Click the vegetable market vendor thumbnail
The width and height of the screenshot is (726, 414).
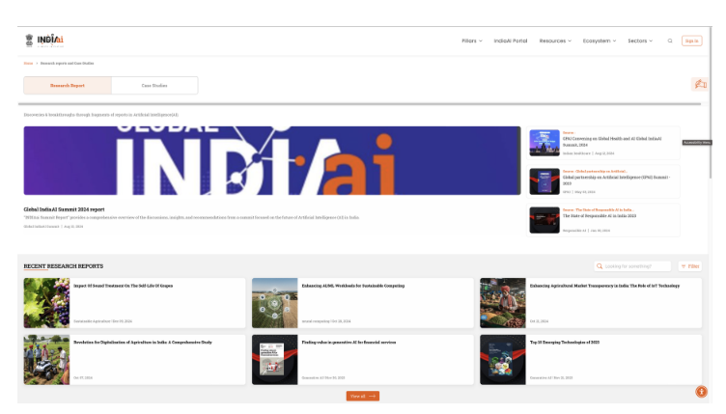pos(503,303)
